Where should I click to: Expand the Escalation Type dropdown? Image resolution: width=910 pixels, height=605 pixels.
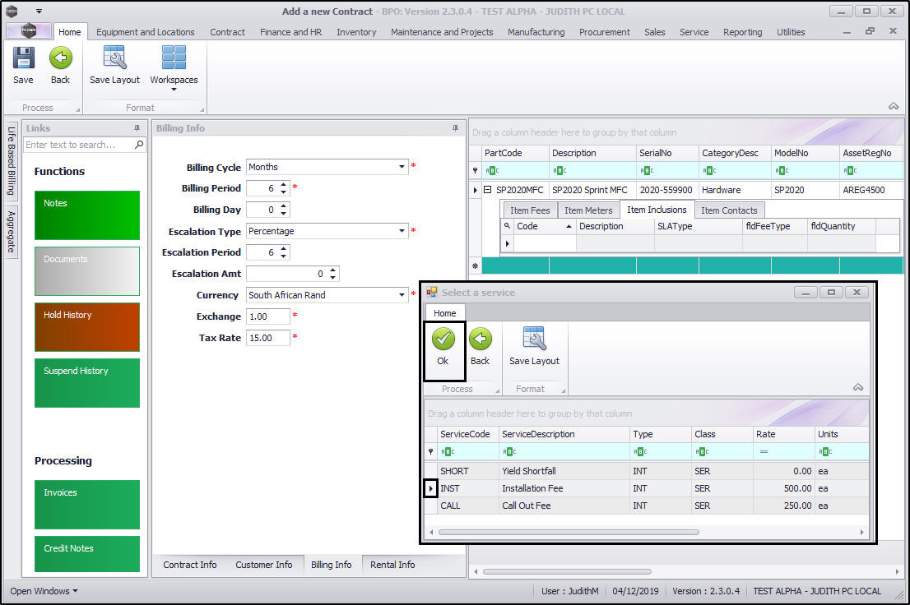(402, 231)
